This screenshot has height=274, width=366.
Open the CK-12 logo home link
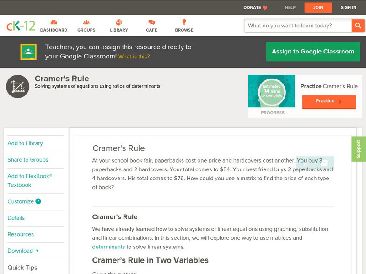coord(21,26)
